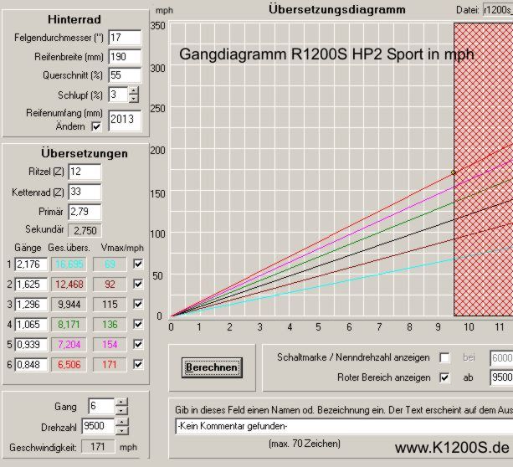Click the Geschwindigkeit result 171

tap(98, 447)
